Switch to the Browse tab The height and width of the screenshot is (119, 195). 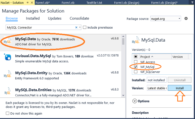point(12,18)
